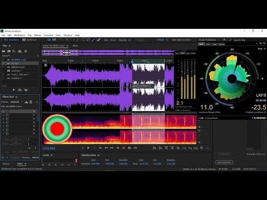Open the Favorites menu

click(48, 35)
